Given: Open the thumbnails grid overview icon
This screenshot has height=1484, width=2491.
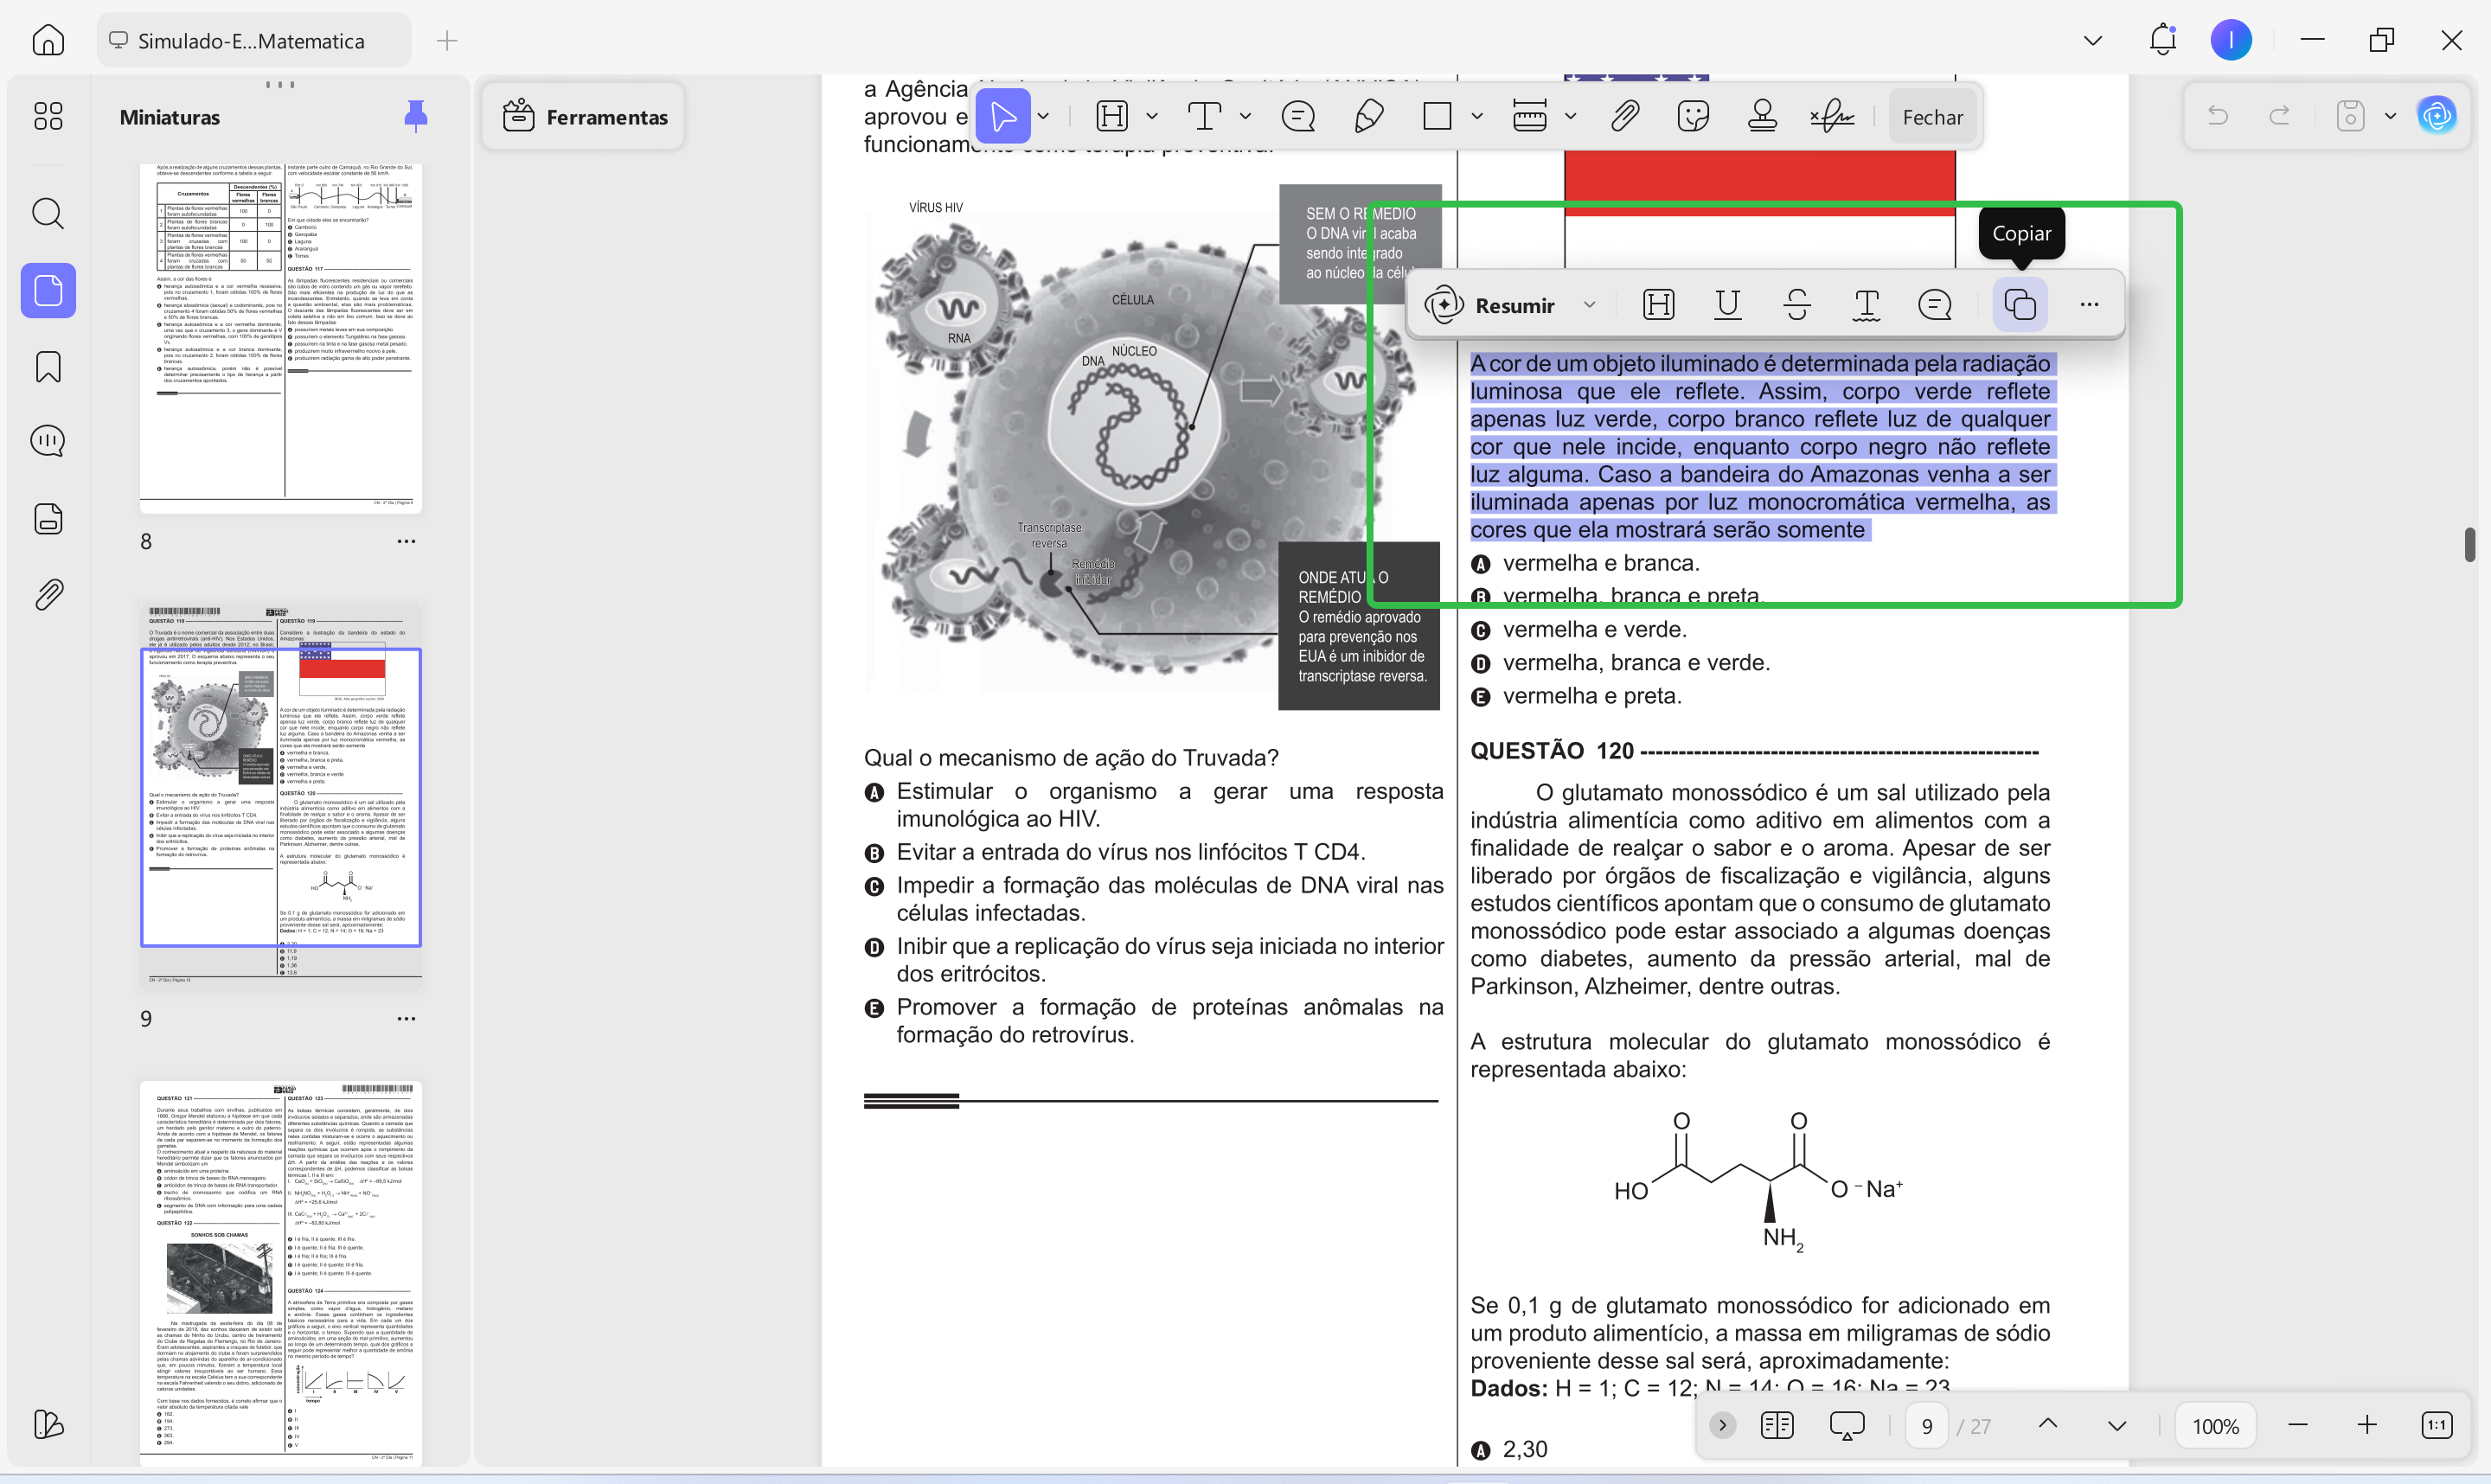Looking at the screenshot, I should [48, 116].
